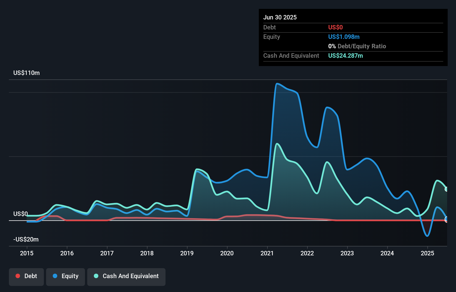
Task: Click the -US$20m axis label
Action: (26, 239)
